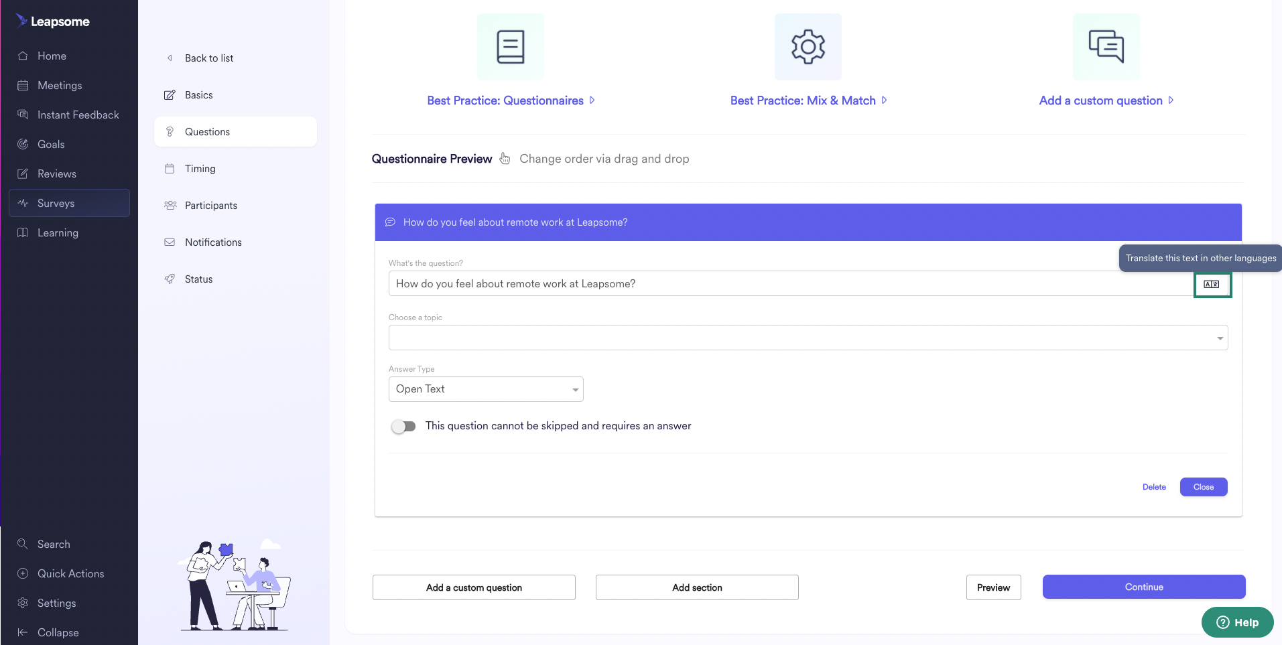Image resolution: width=1282 pixels, height=645 pixels.
Task: Open Meetings in main navigation
Action: (x=60, y=85)
